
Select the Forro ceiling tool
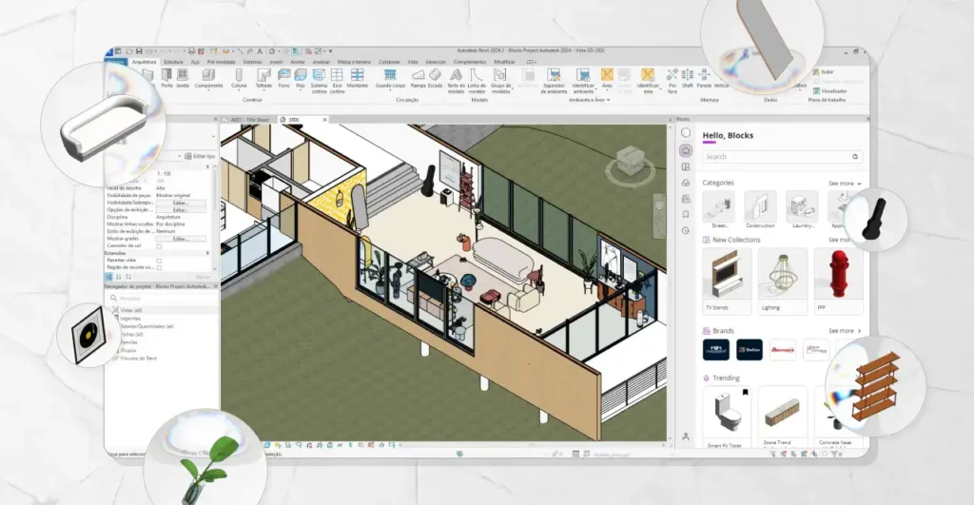coord(283,78)
